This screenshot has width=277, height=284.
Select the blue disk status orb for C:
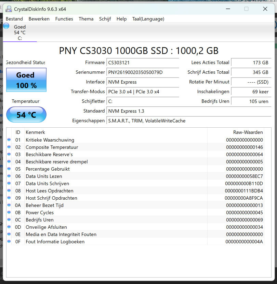[6, 26]
